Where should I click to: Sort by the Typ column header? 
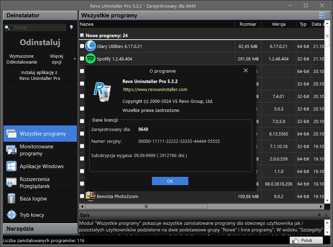point(303,24)
